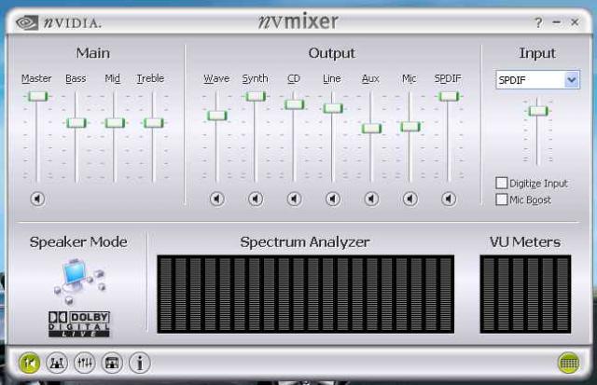Screen dimensions: 597x385
Task: Click the Aux slider handle
Action: tap(371, 129)
